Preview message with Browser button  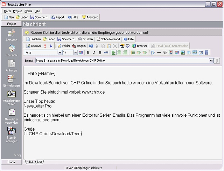[x=139, y=46]
